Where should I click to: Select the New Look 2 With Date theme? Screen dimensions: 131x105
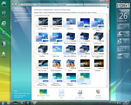click(70, 51)
